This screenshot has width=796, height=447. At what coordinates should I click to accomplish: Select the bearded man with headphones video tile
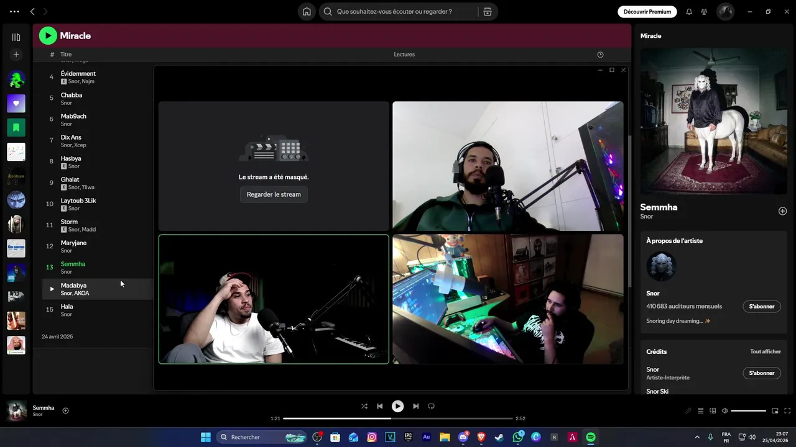pyautogui.click(x=507, y=166)
